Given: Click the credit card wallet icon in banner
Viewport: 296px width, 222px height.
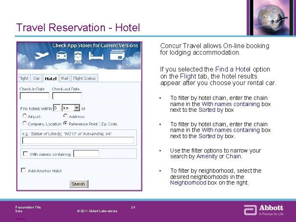Looking at the screenshot, I should [x=117, y=55].
